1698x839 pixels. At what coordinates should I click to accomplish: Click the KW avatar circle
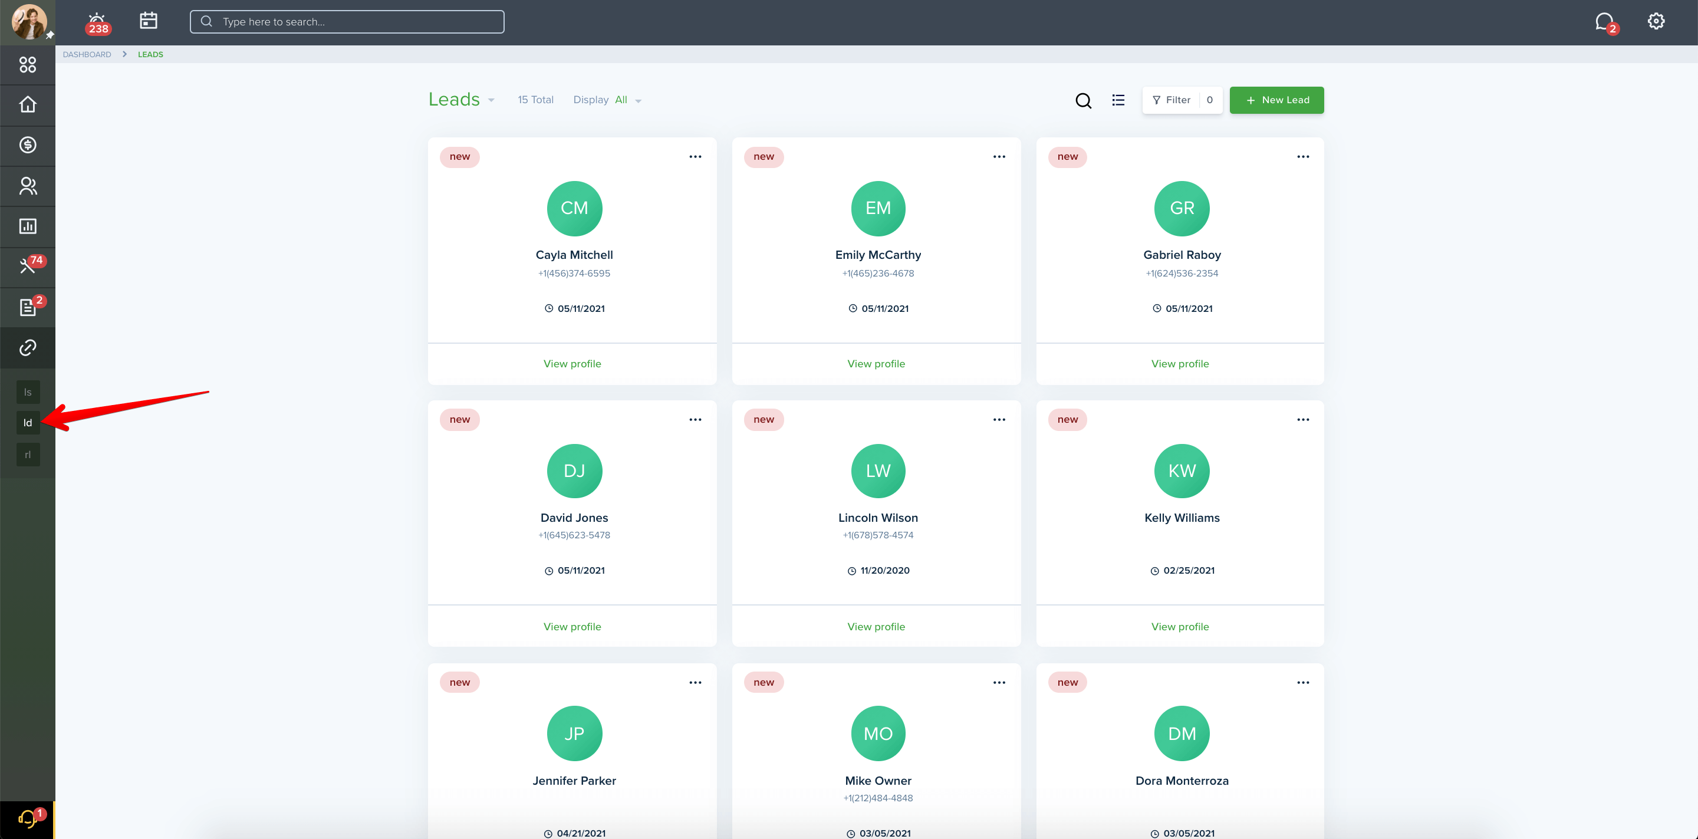tap(1182, 471)
